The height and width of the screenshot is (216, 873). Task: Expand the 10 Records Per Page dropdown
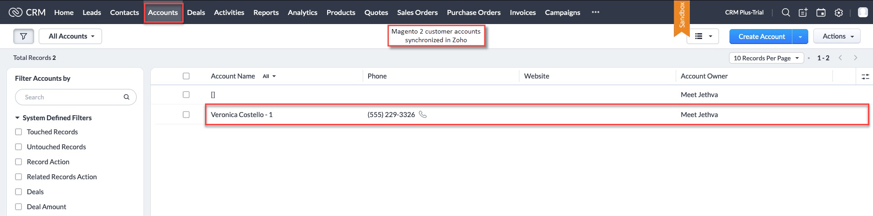point(766,58)
